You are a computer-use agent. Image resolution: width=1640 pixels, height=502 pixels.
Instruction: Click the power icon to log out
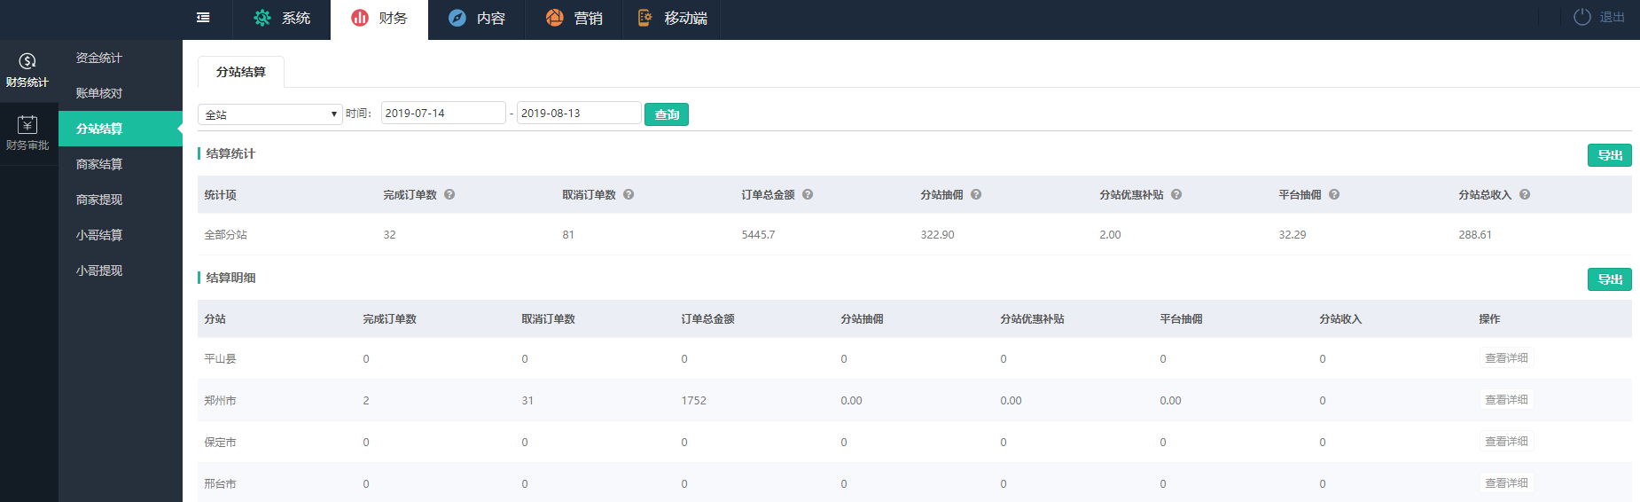pos(1581,17)
